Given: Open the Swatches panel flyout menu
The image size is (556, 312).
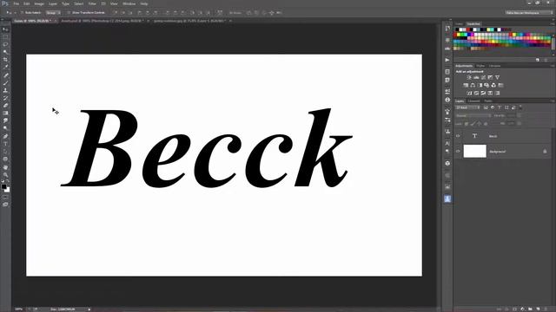Looking at the screenshot, I should coord(553,24).
